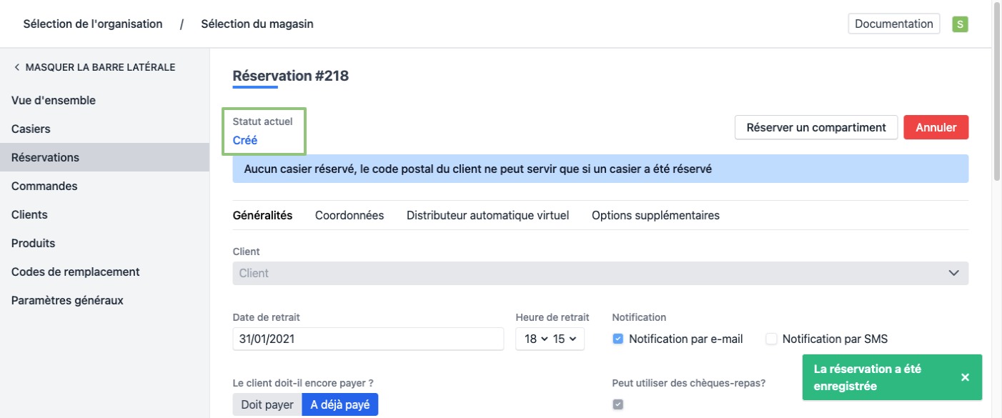Navigate to Casiers in the sidebar

click(31, 129)
